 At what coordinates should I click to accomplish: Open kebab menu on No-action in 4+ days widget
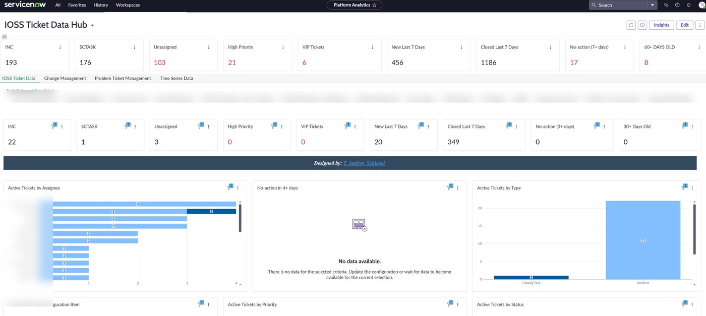[458, 188]
